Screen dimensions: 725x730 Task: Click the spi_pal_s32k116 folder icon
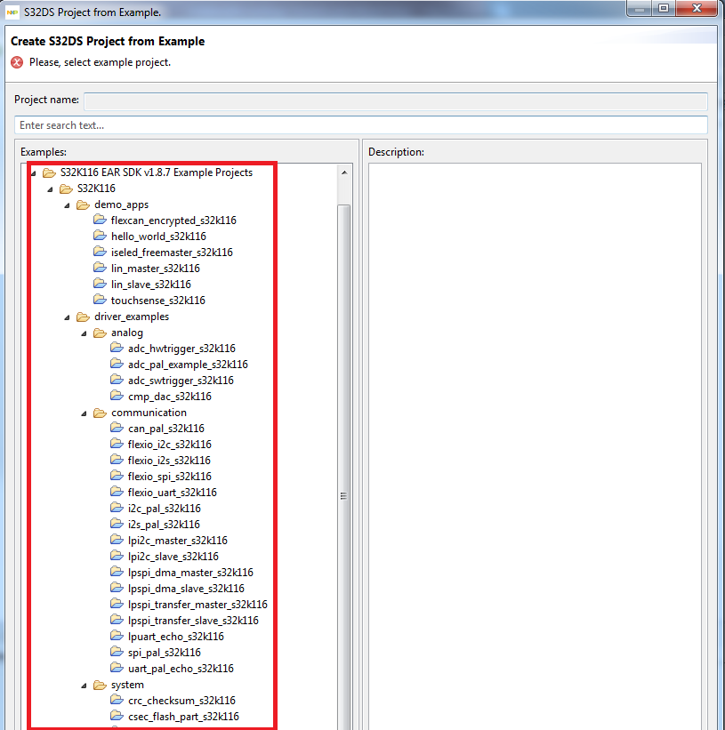point(117,652)
